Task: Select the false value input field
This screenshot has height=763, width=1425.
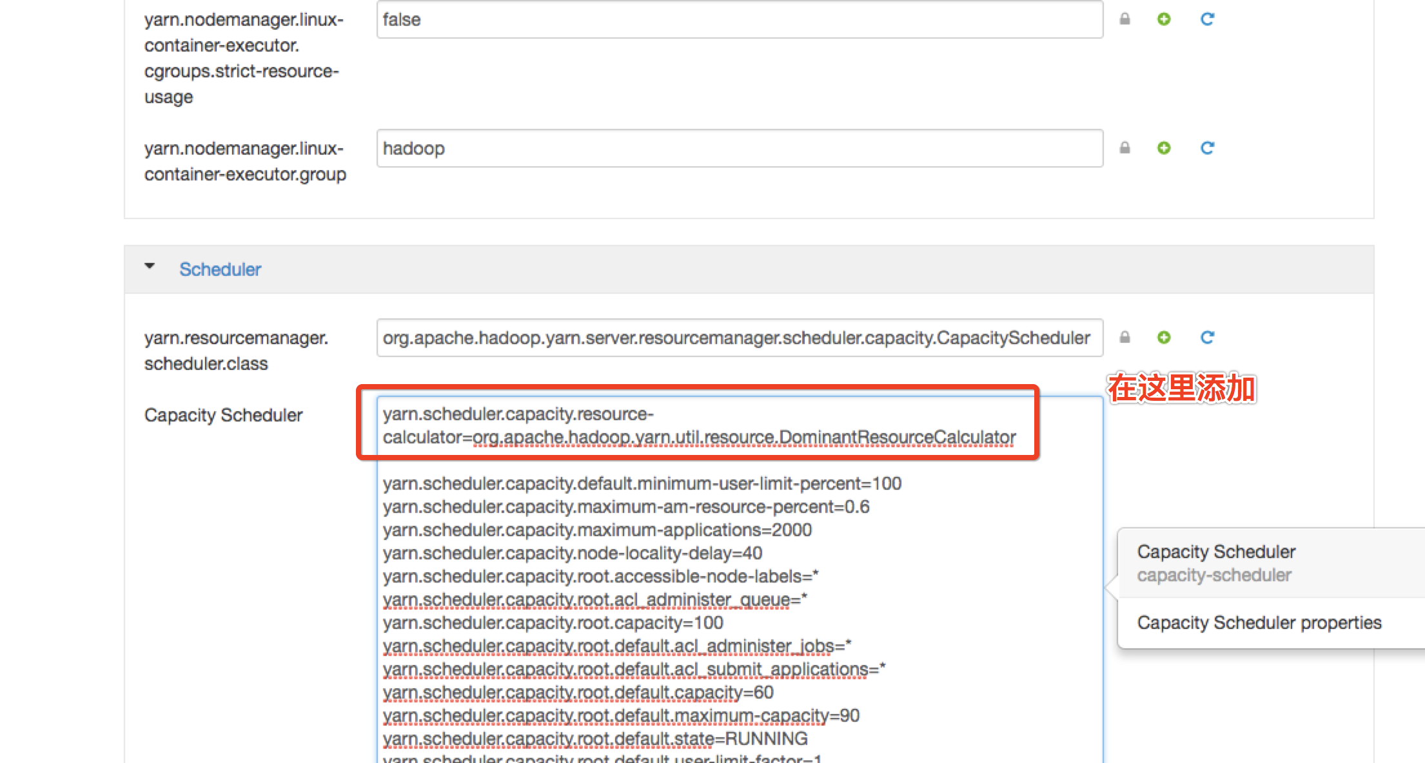Action: 738,19
